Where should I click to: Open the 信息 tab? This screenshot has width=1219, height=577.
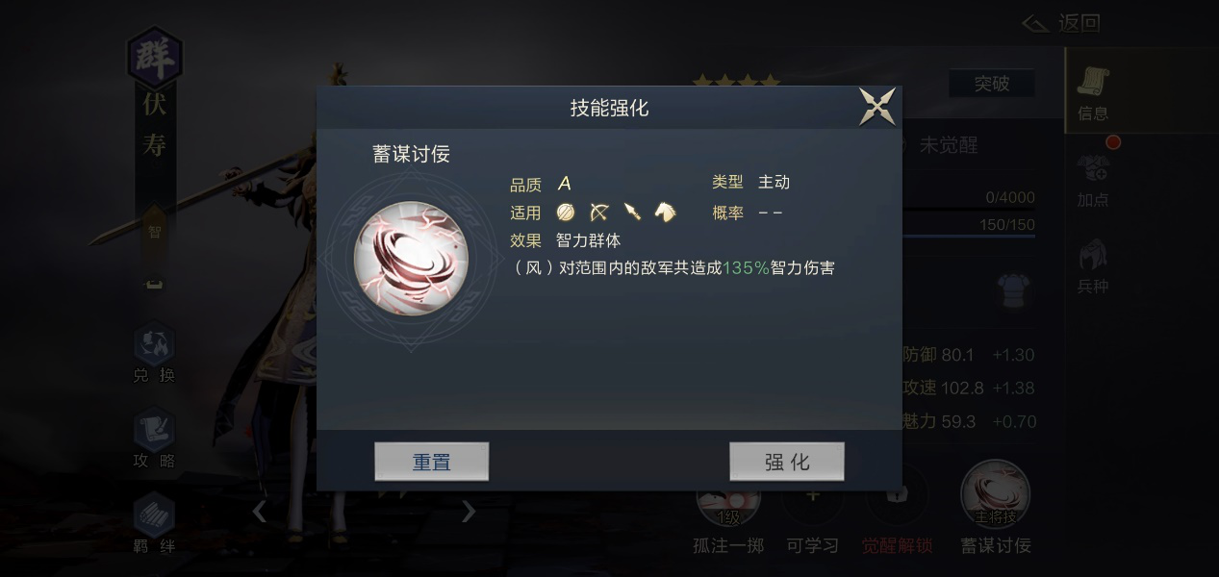click(x=1093, y=92)
